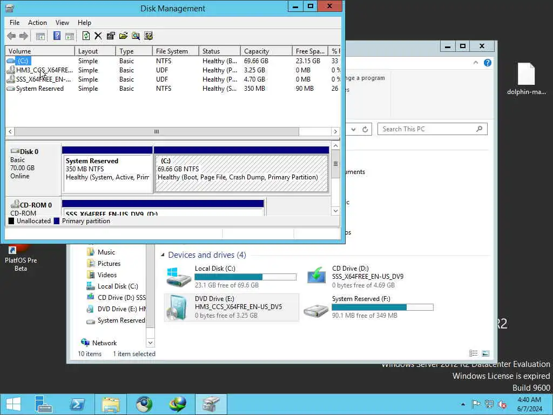Open the File menu
Screen dimensions: 553x415
pyautogui.click(x=15, y=23)
